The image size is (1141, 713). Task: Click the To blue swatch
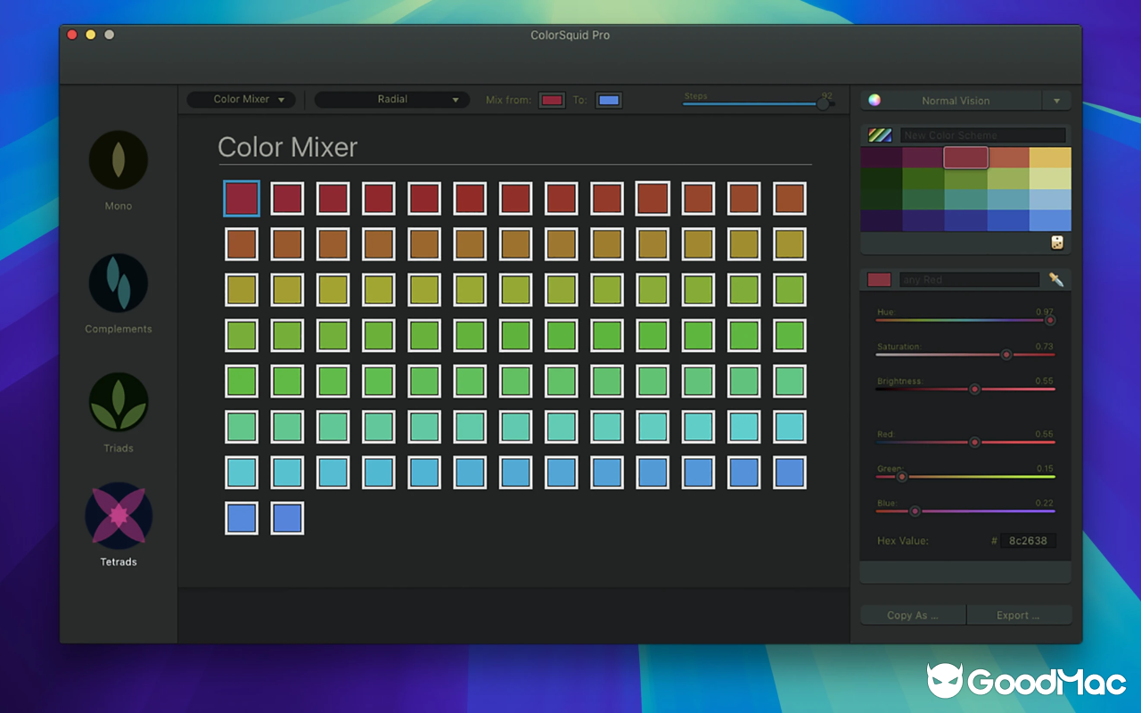(x=608, y=100)
